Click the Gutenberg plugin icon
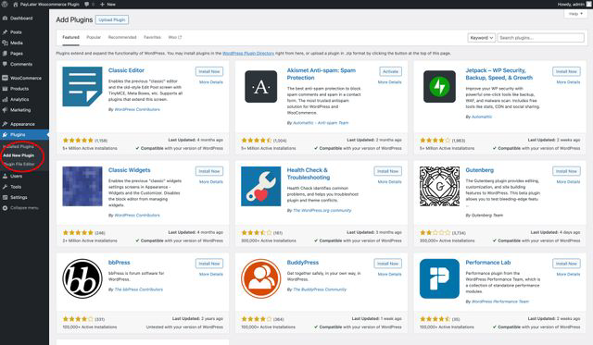Screen dimensions: 593x345 [439, 186]
